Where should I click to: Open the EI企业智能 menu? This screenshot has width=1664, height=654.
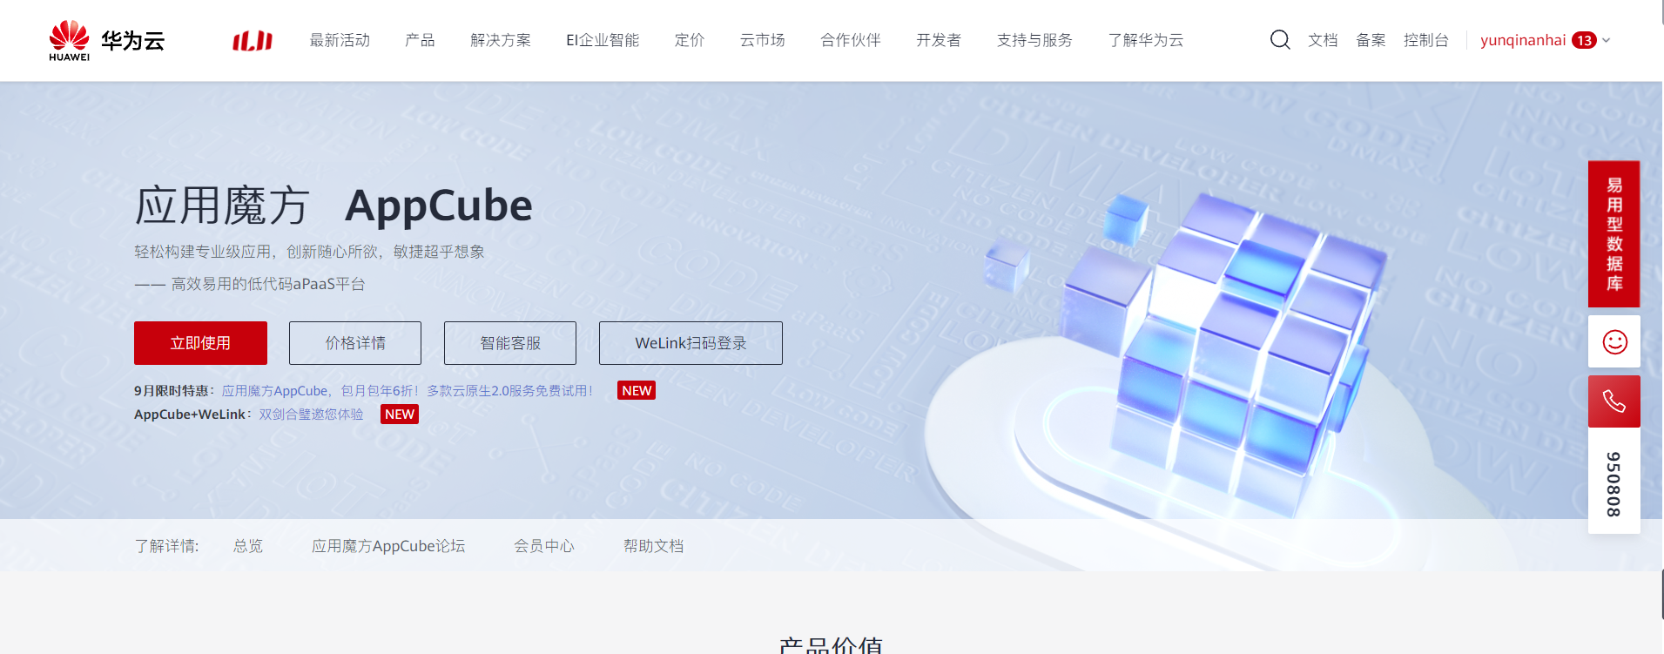[603, 40]
